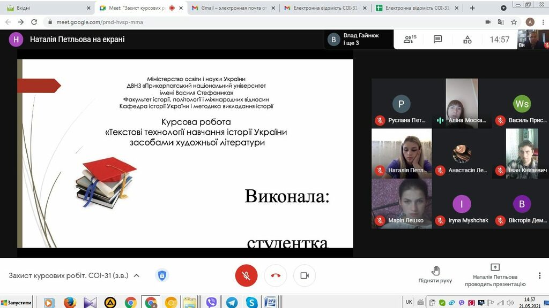549x308 pixels.
Task: Open Telegram from the taskbar
Action: [232, 302]
